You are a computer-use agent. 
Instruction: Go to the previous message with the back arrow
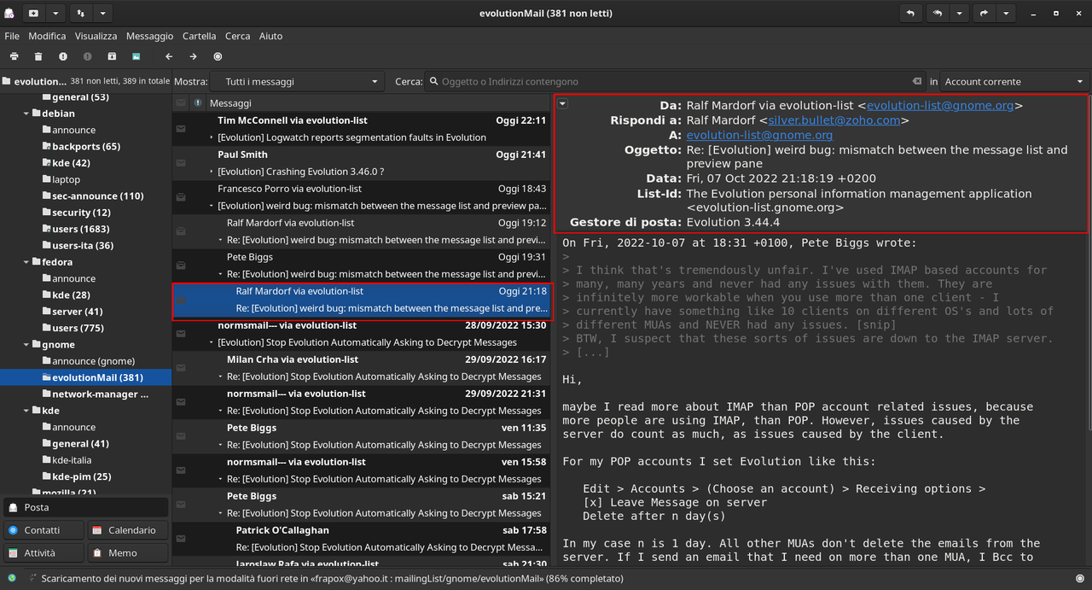point(169,56)
